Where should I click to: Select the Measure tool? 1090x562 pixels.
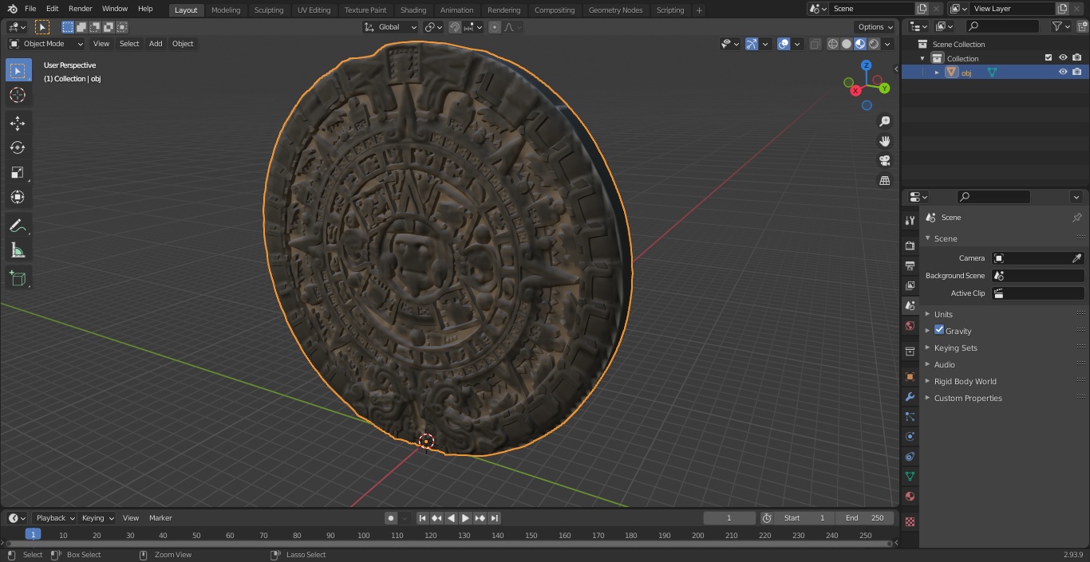point(18,250)
